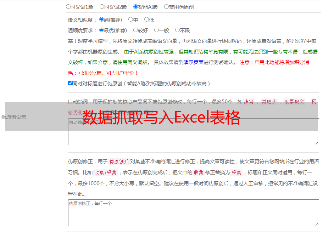Click the 通顺度要求 label
323x233 pixels.
(82, 30)
